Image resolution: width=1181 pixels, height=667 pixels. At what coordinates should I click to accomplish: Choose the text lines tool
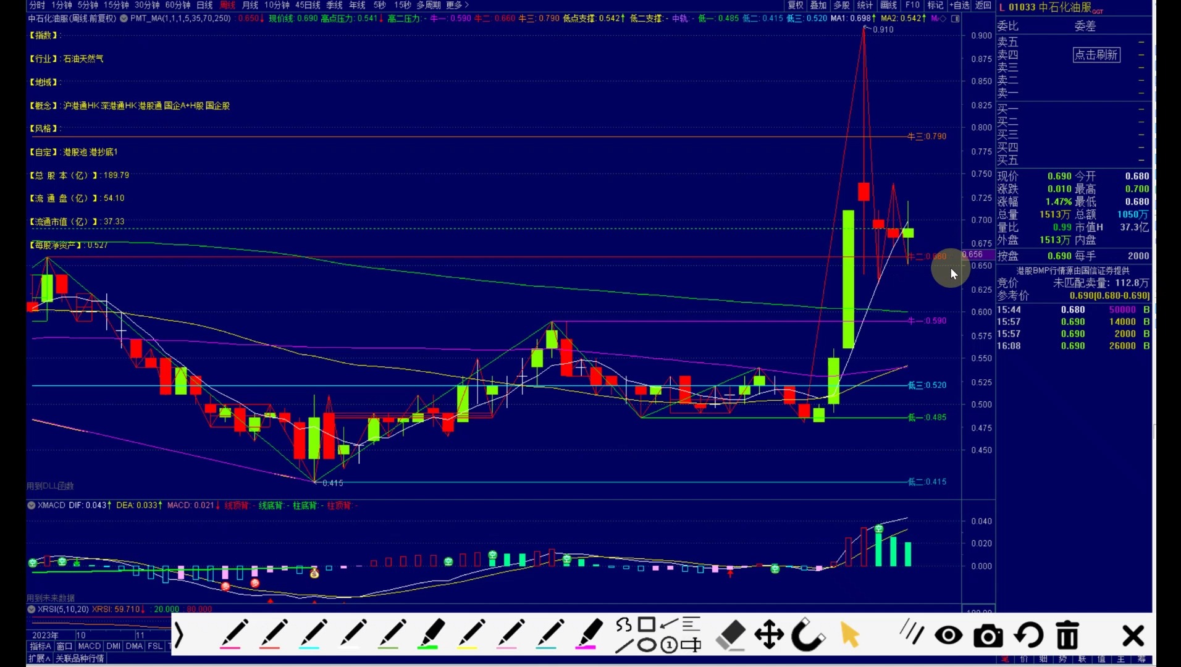(691, 624)
